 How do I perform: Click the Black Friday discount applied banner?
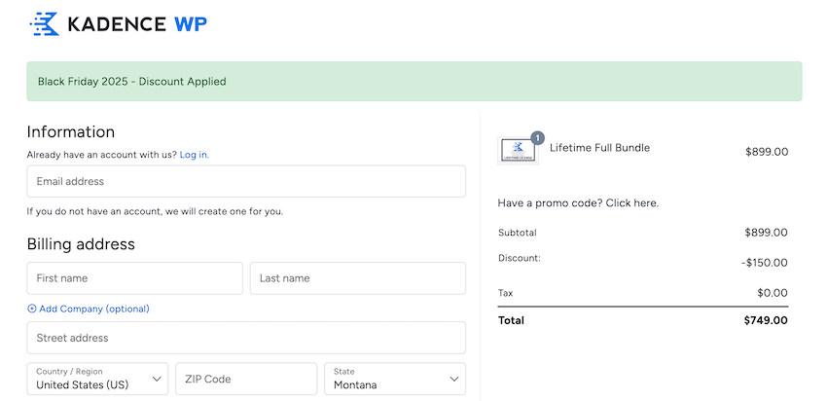[413, 82]
